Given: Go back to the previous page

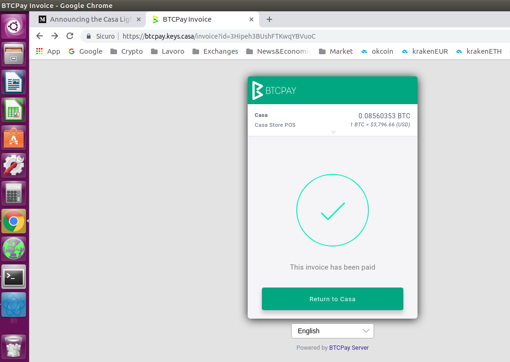Looking at the screenshot, I should 40,36.
